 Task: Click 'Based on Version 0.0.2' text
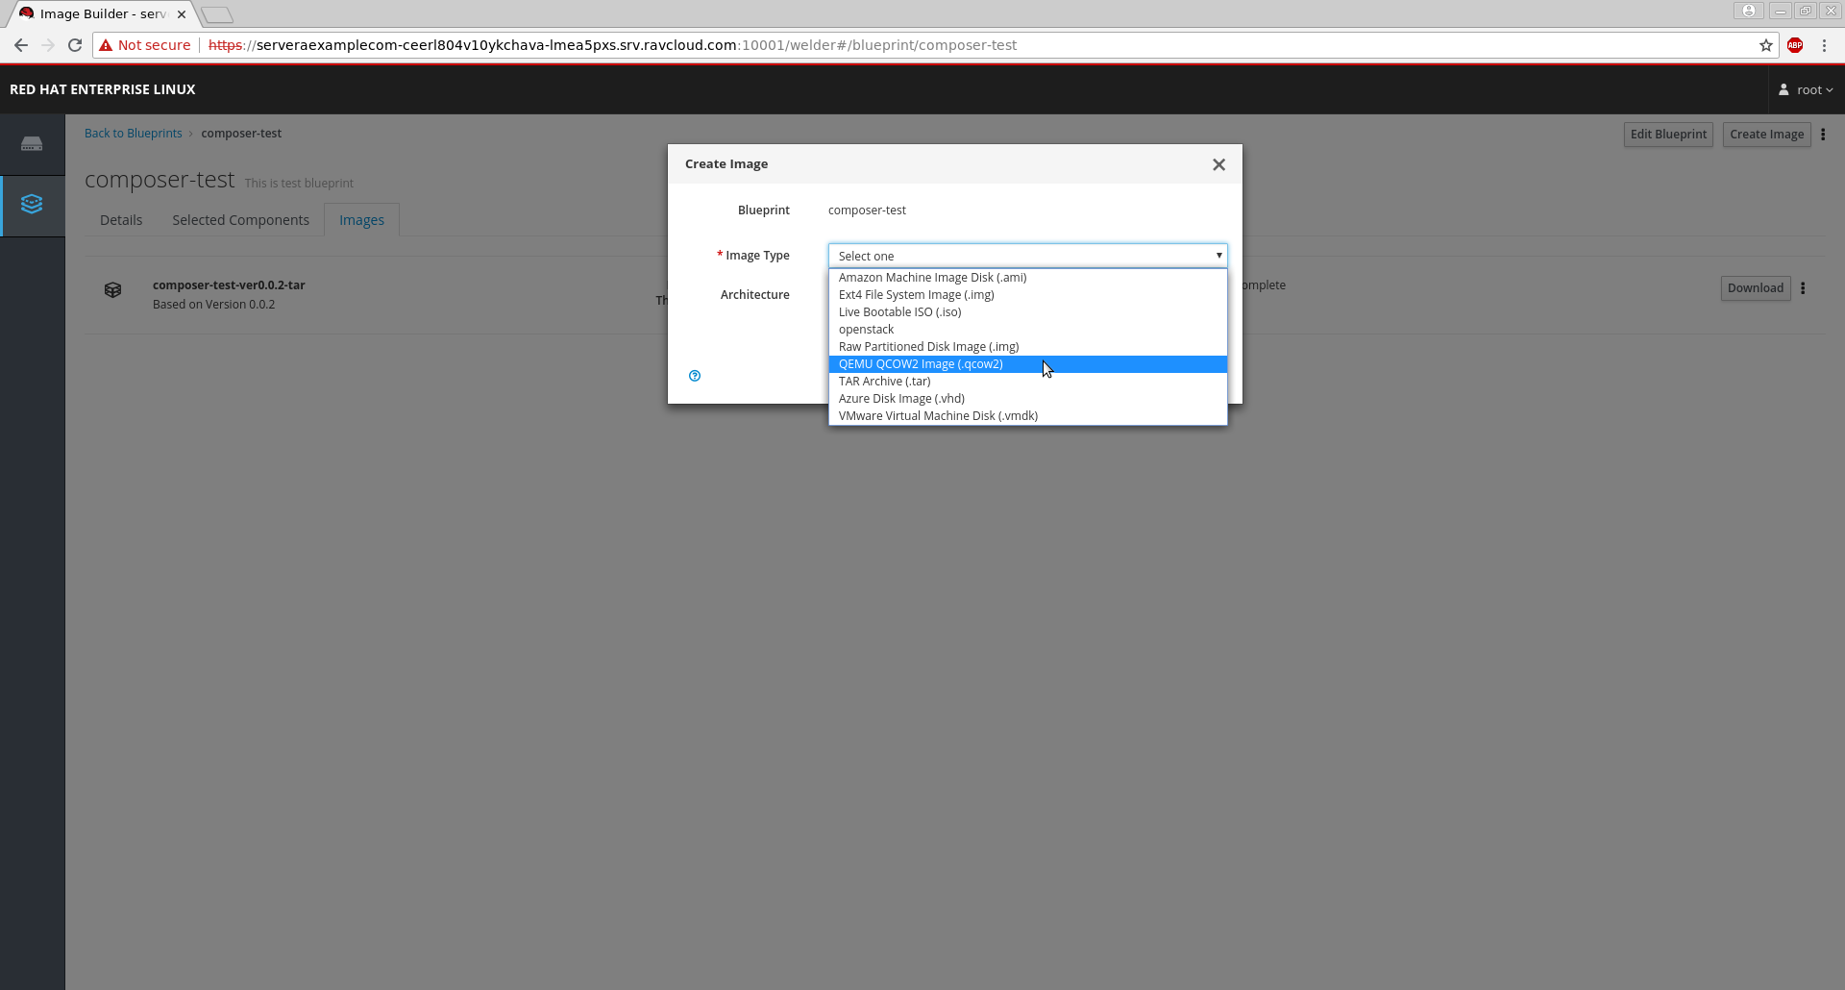[x=213, y=305]
